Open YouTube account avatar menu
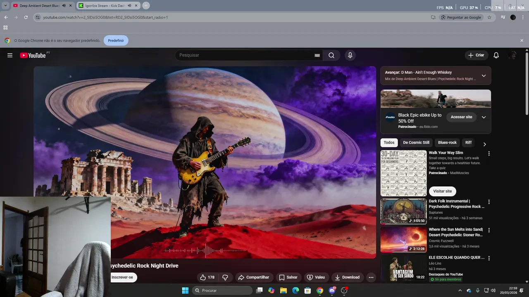Image resolution: width=529 pixels, height=297 pixels. coord(513,55)
